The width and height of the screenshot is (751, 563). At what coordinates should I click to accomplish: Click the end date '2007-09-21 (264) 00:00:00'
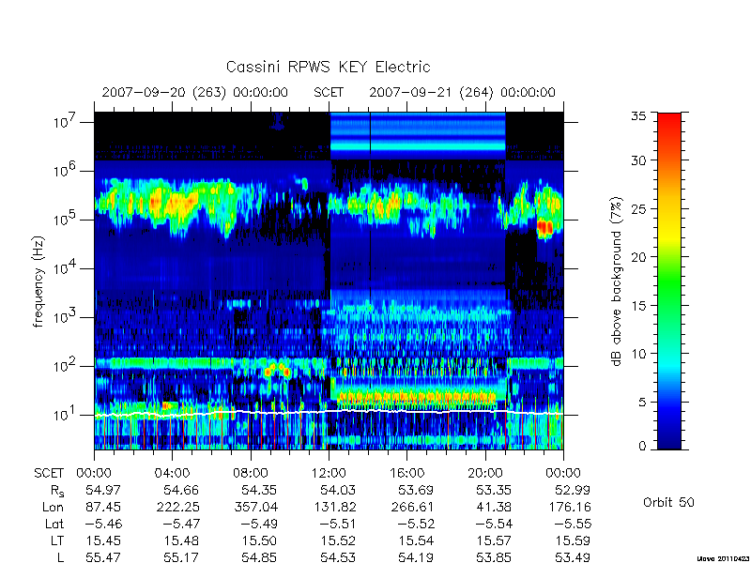[x=462, y=92]
